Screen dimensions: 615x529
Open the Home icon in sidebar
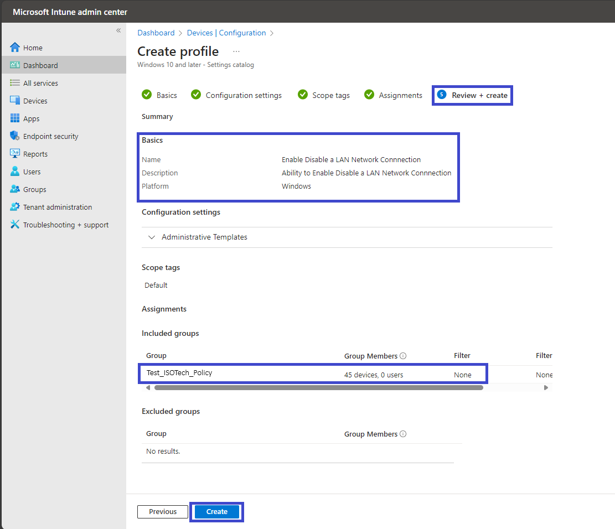tap(15, 48)
